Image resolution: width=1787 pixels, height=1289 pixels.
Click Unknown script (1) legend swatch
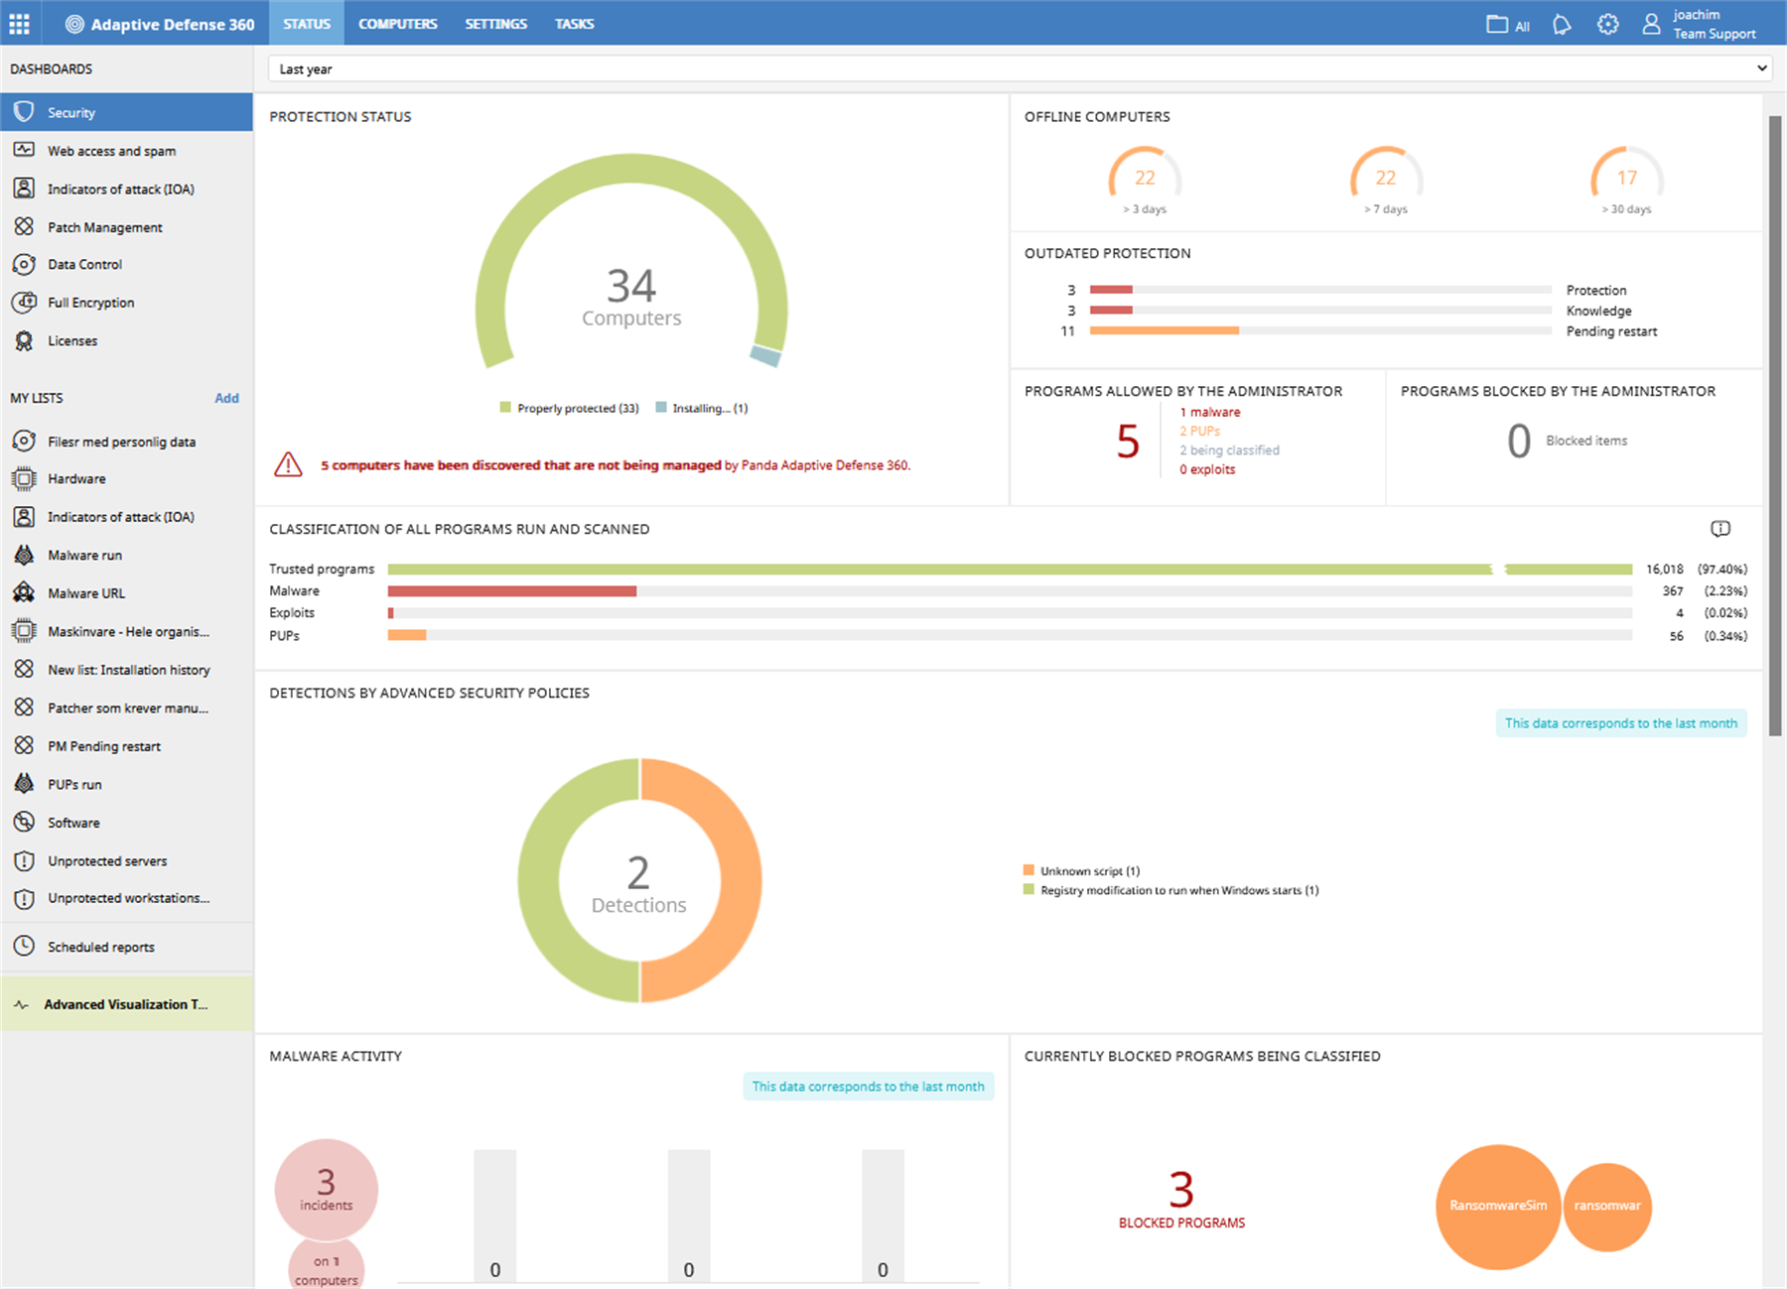[x=1029, y=870]
